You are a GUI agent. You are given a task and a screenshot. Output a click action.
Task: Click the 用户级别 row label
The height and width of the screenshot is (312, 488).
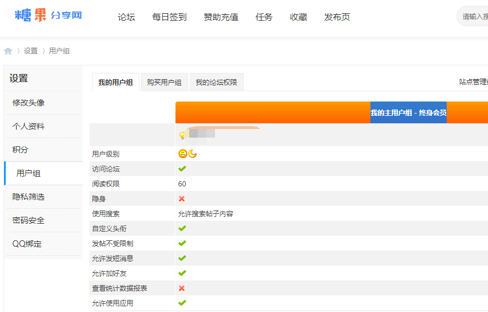[106, 154]
